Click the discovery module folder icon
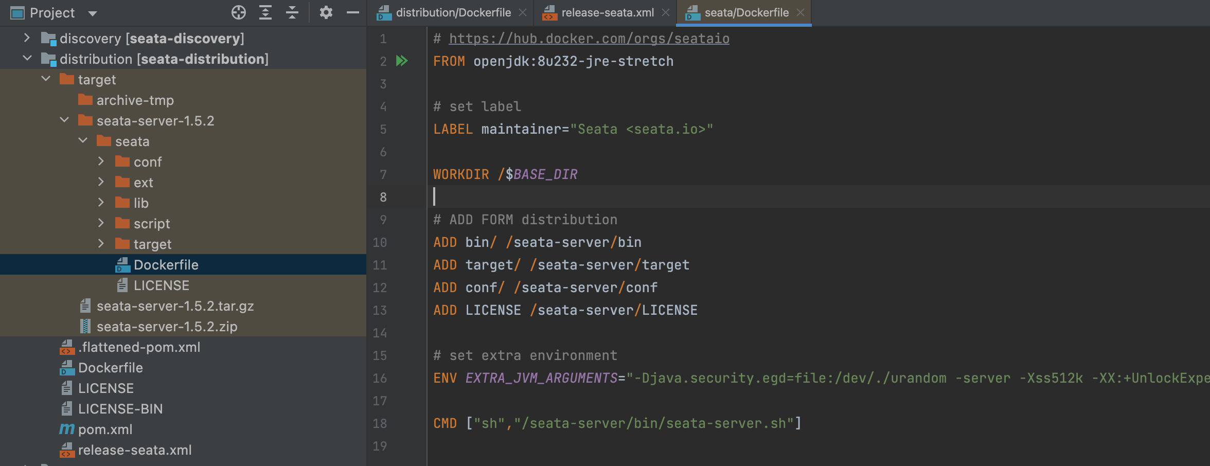 click(48, 39)
